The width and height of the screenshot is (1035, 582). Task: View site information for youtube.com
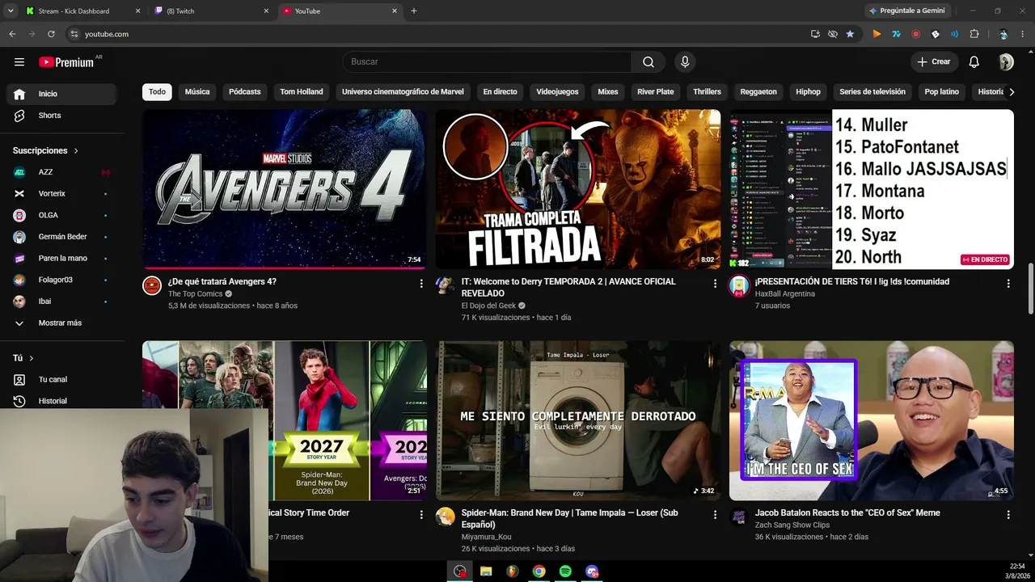click(74, 34)
